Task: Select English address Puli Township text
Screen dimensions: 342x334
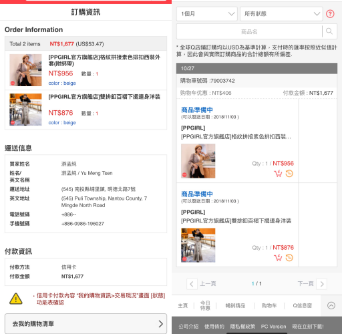Action: coord(104,202)
